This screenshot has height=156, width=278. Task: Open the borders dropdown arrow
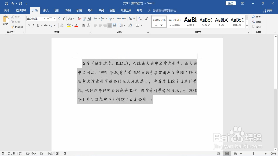(141, 25)
